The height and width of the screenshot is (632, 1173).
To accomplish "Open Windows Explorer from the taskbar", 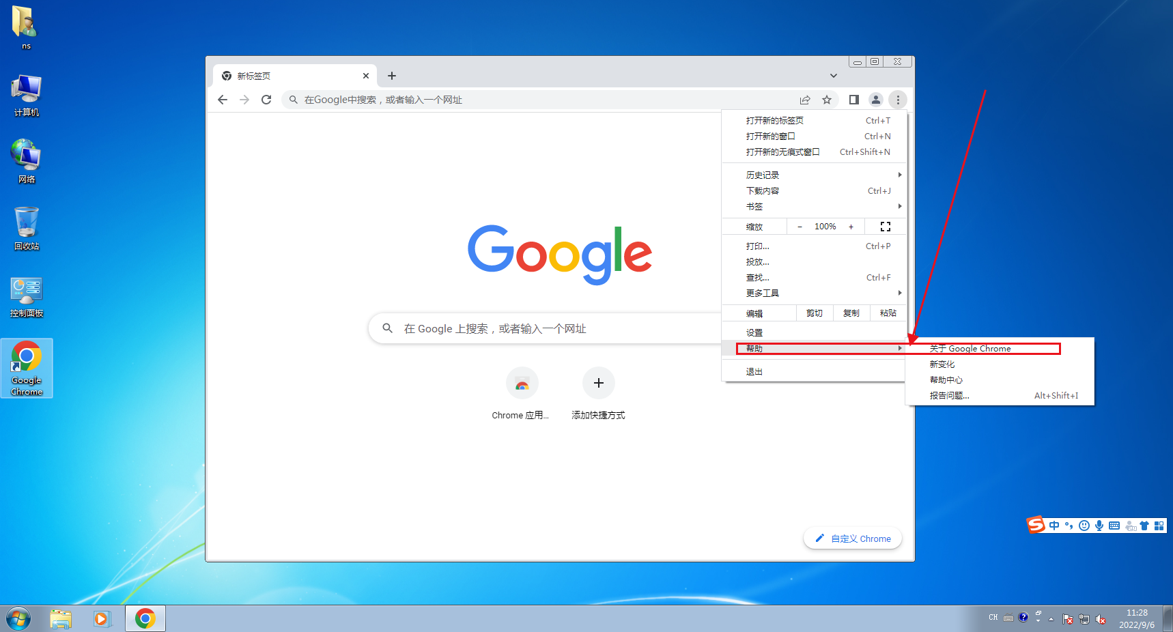I will (x=61, y=619).
